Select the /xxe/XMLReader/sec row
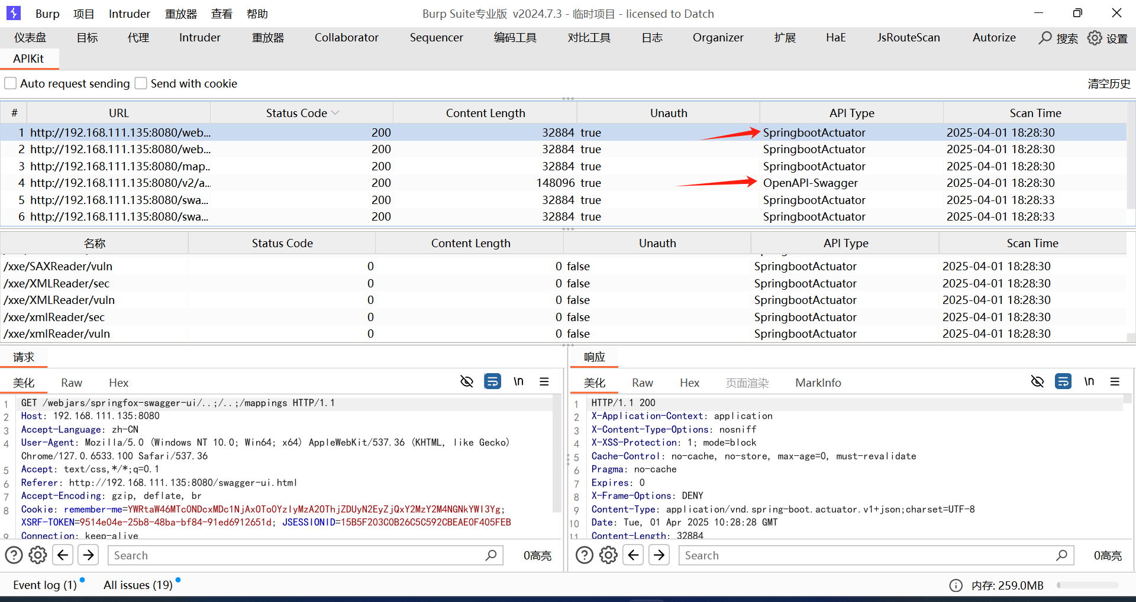Screen dimensions: 1136x602 pyautogui.click(x=563, y=283)
